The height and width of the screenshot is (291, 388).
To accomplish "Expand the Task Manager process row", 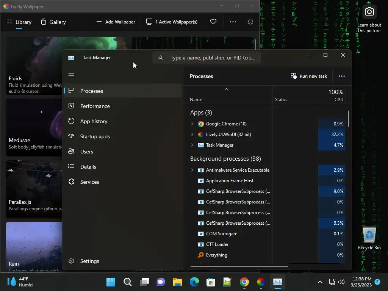I will (192, 145).
